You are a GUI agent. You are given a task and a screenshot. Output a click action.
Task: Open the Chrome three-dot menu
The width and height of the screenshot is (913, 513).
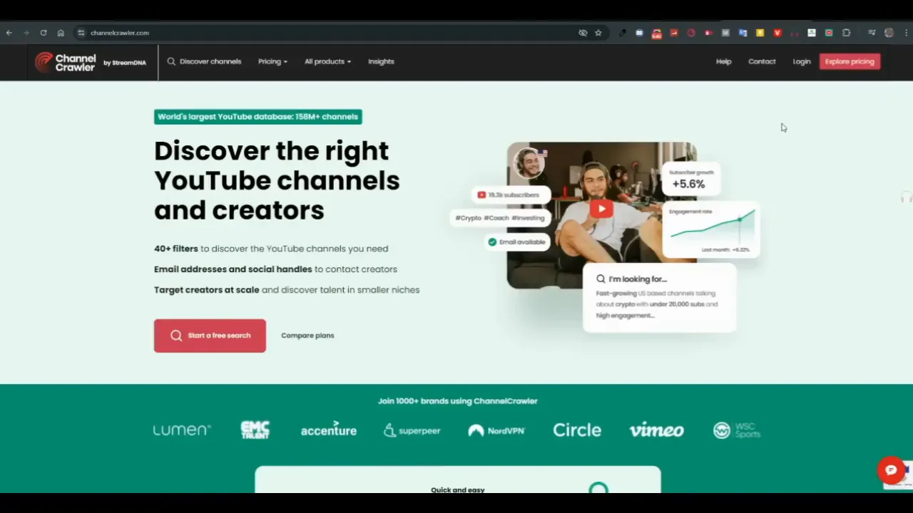pyautogui.click(x=905, y=33)
